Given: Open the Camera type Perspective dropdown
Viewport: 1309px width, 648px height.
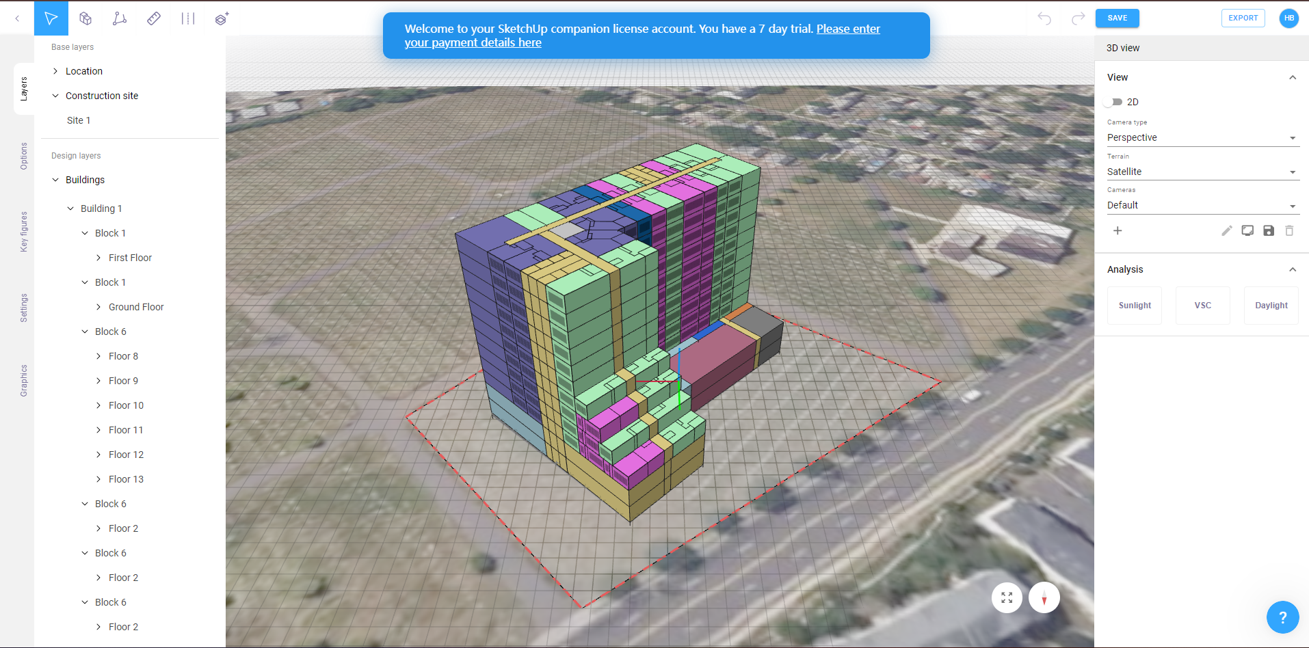Looking at the screenshot, I should coord(1202,137).
